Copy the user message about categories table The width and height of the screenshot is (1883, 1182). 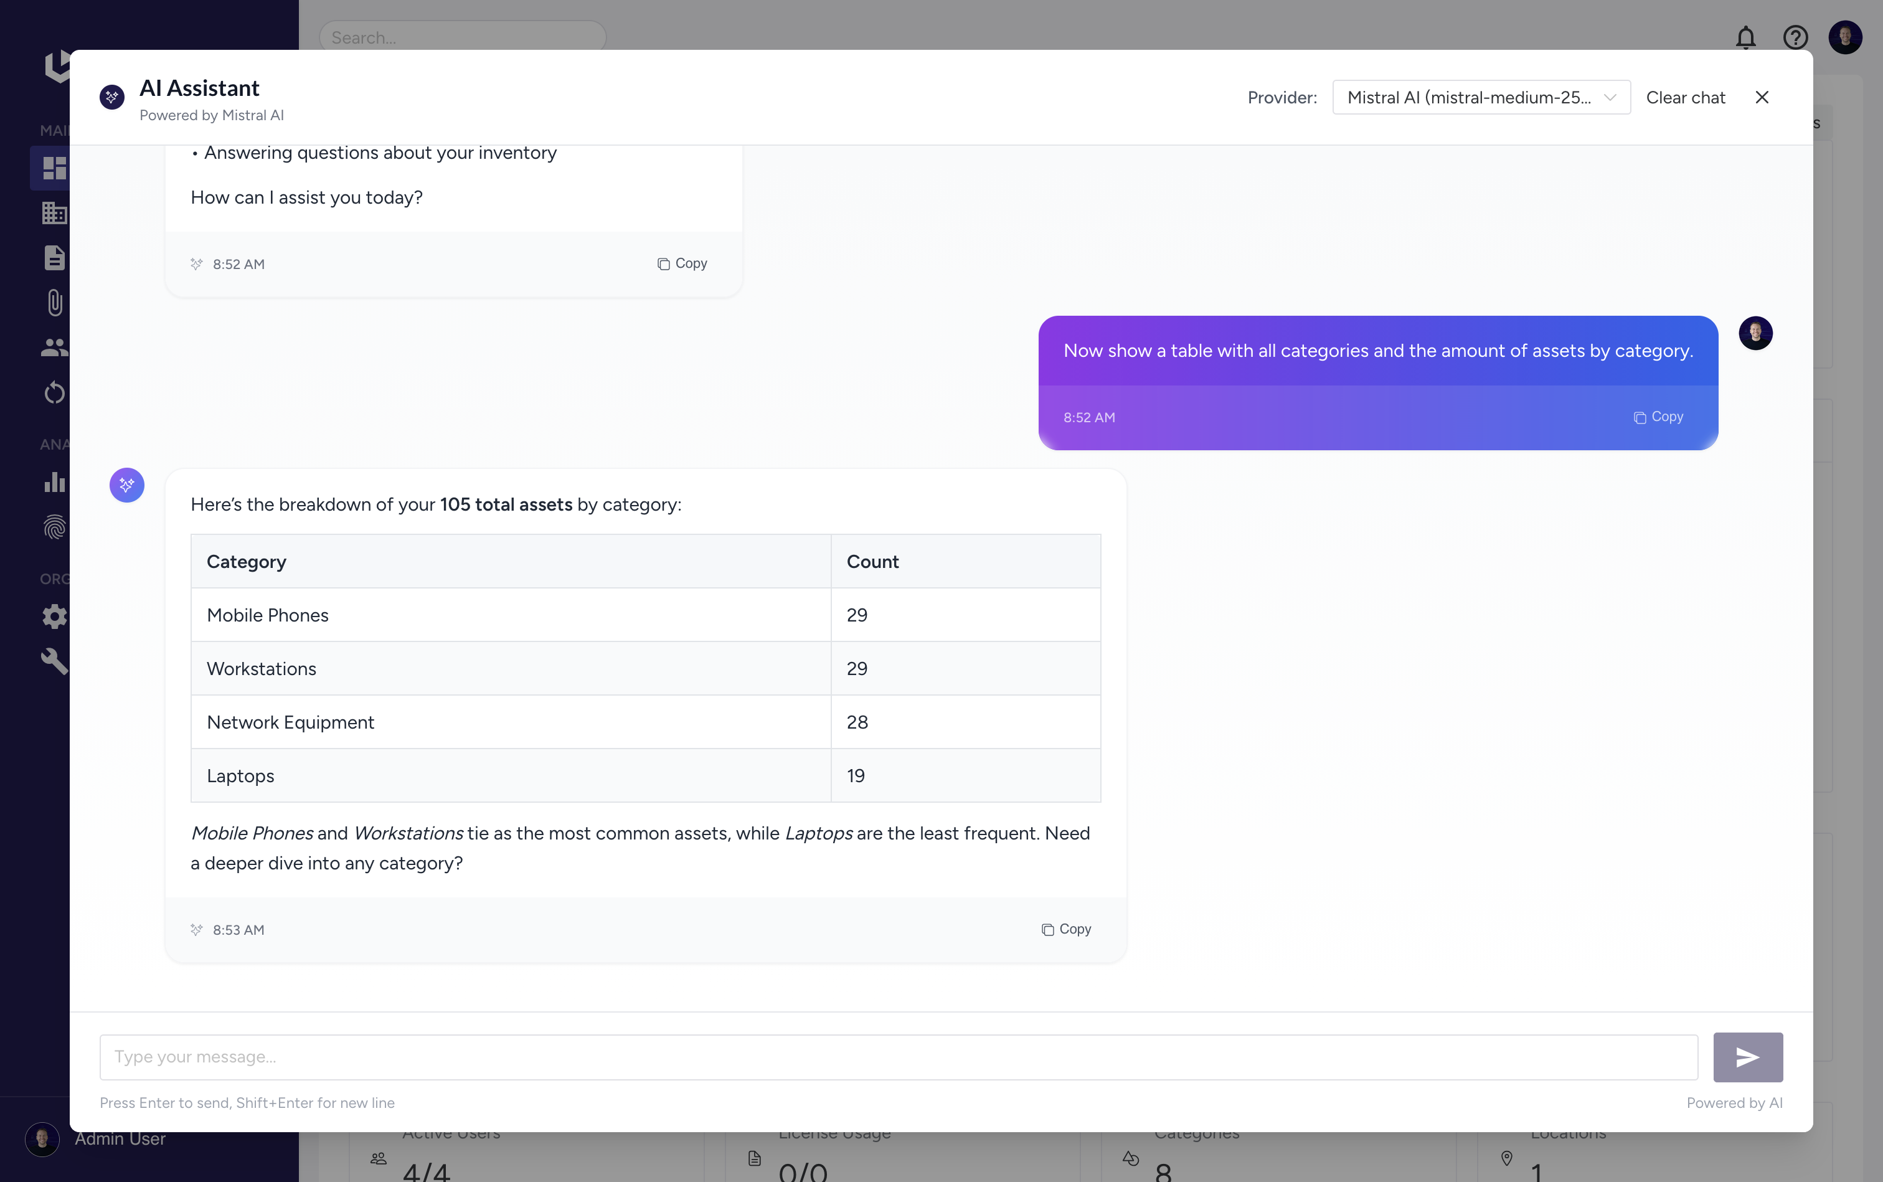1658,417
